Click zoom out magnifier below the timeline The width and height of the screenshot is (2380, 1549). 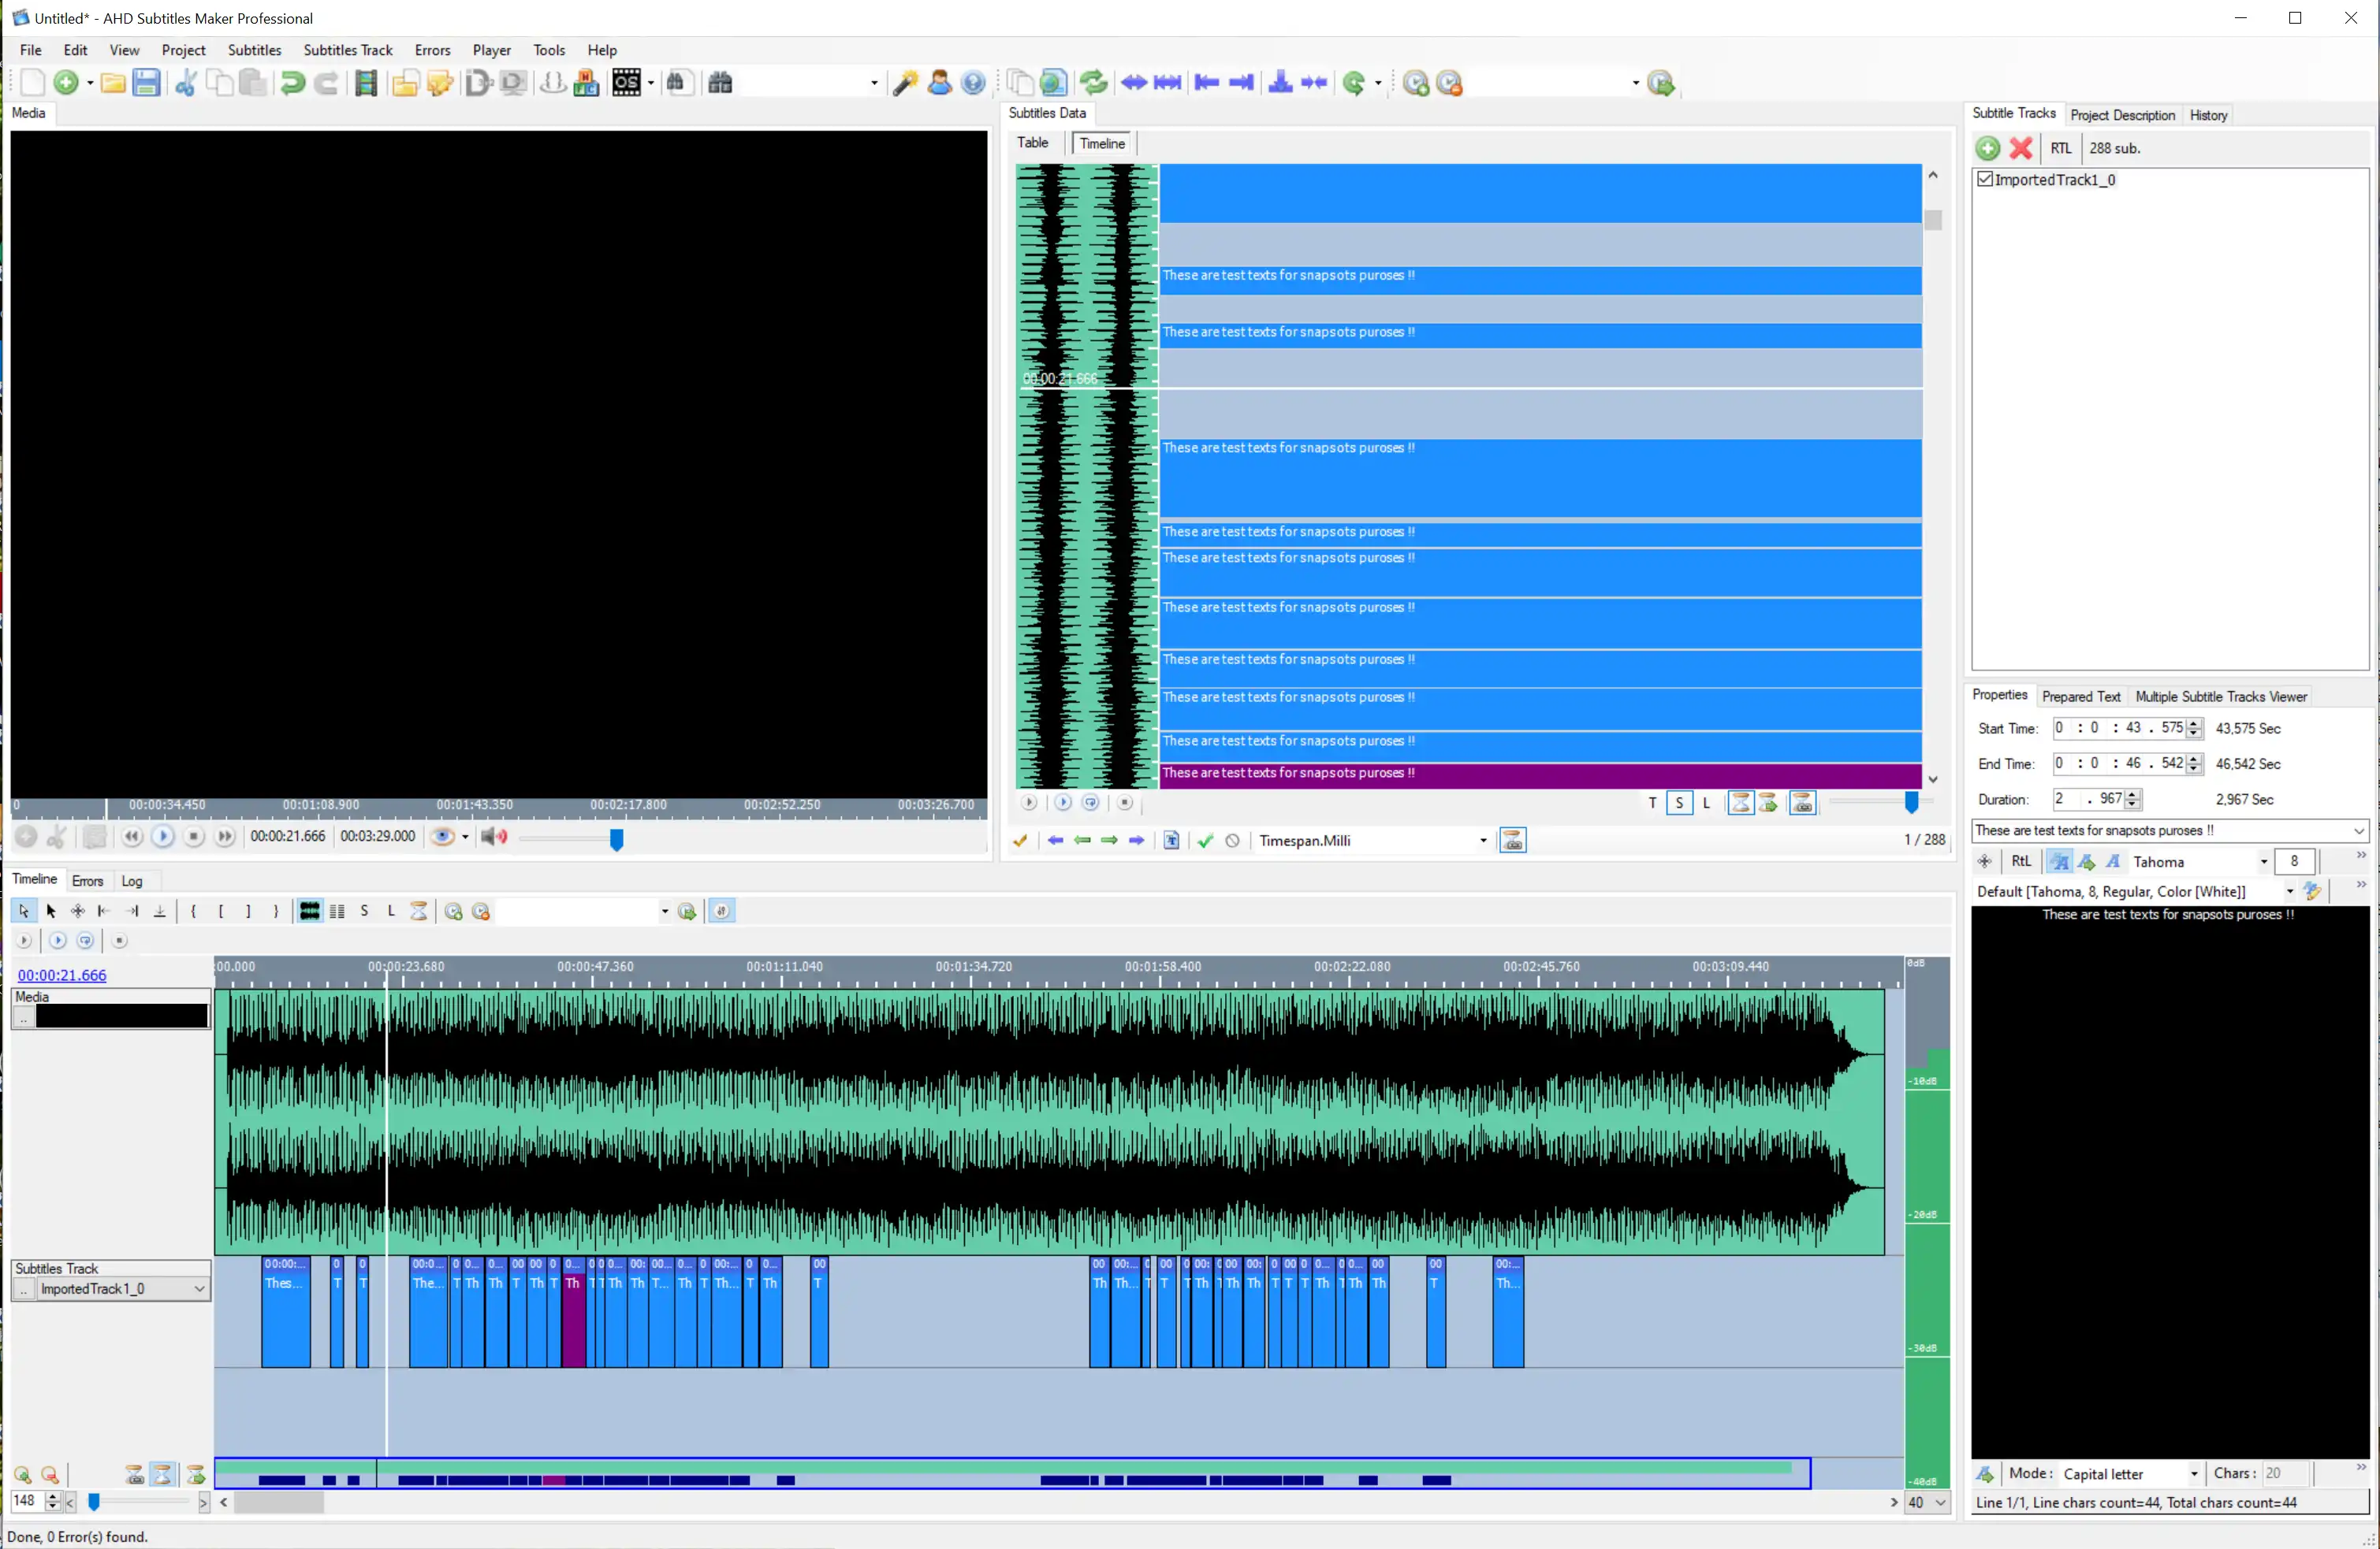tap(49, 1475)
